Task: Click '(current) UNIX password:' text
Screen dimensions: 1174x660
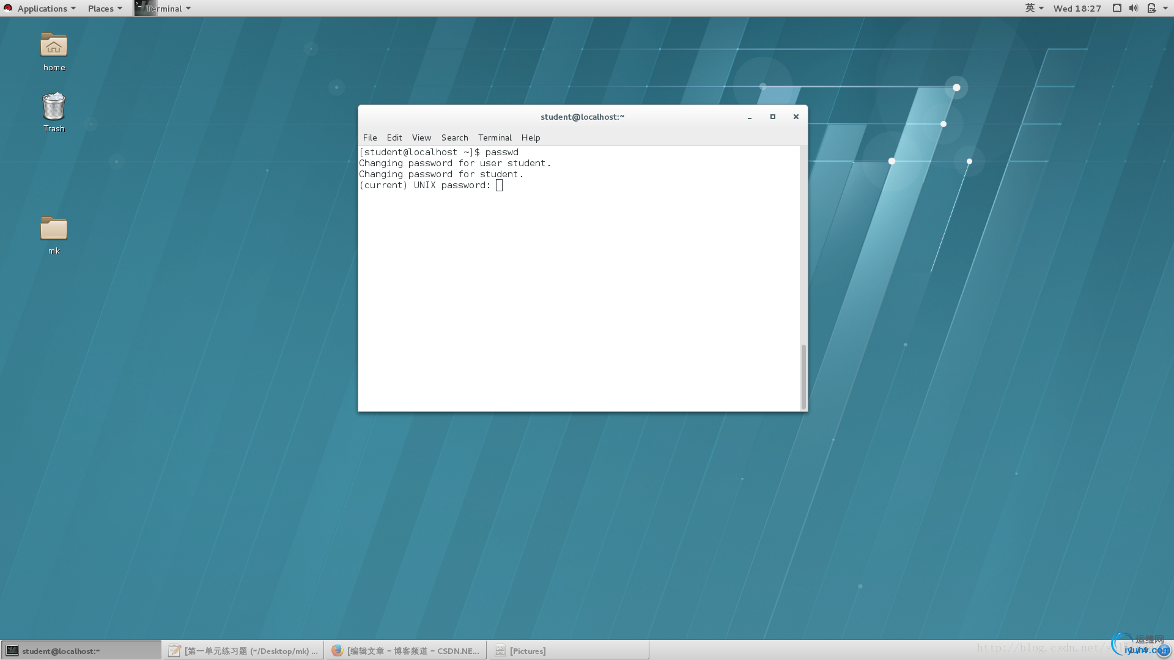Action: pyautogui.click(x=425, y=185)
